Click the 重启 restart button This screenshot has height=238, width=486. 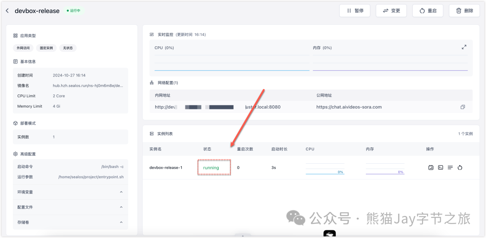(x=428, y=11)
